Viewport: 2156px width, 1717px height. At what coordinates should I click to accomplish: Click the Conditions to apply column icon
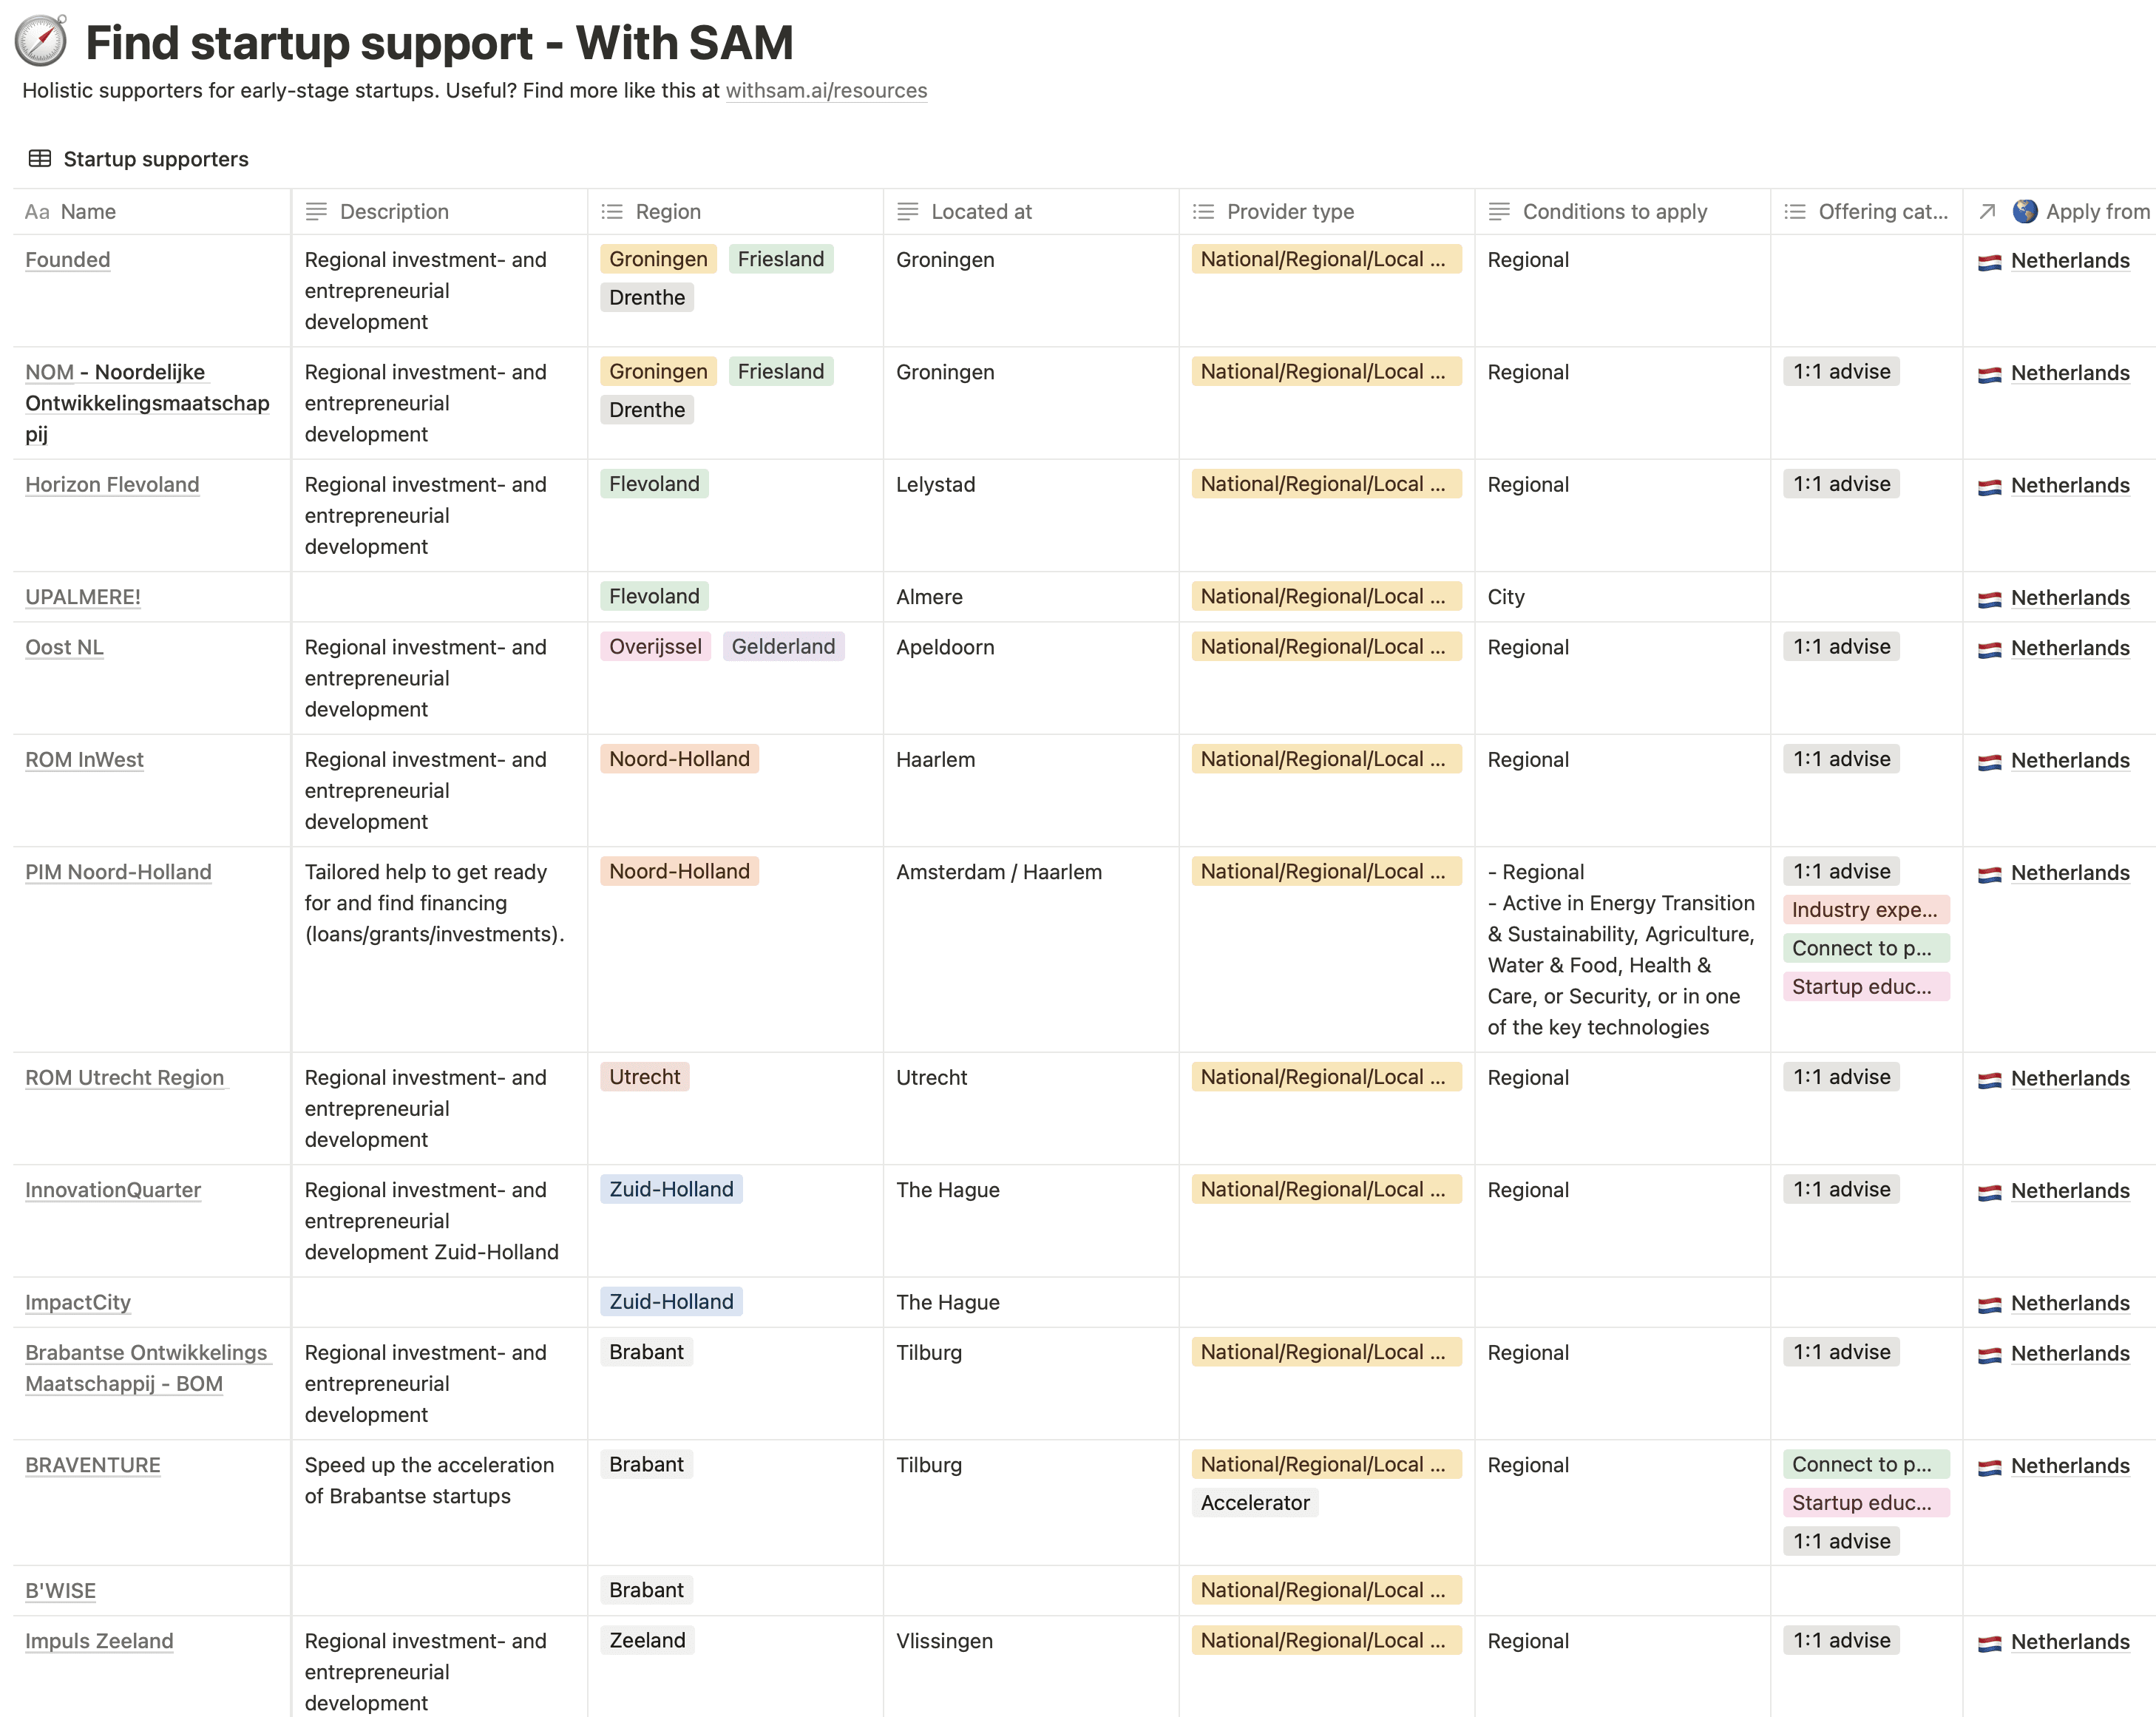pyautogui.click(x=1499, y=211)
